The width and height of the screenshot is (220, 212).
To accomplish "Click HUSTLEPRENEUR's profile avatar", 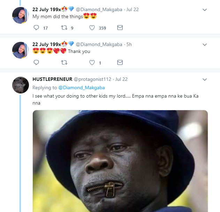I will click(x=21, y=85).
